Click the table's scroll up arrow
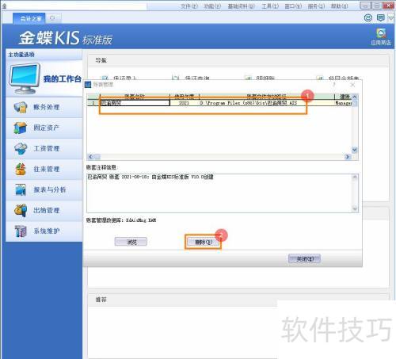Screen dimensions: 396x359 355,97
